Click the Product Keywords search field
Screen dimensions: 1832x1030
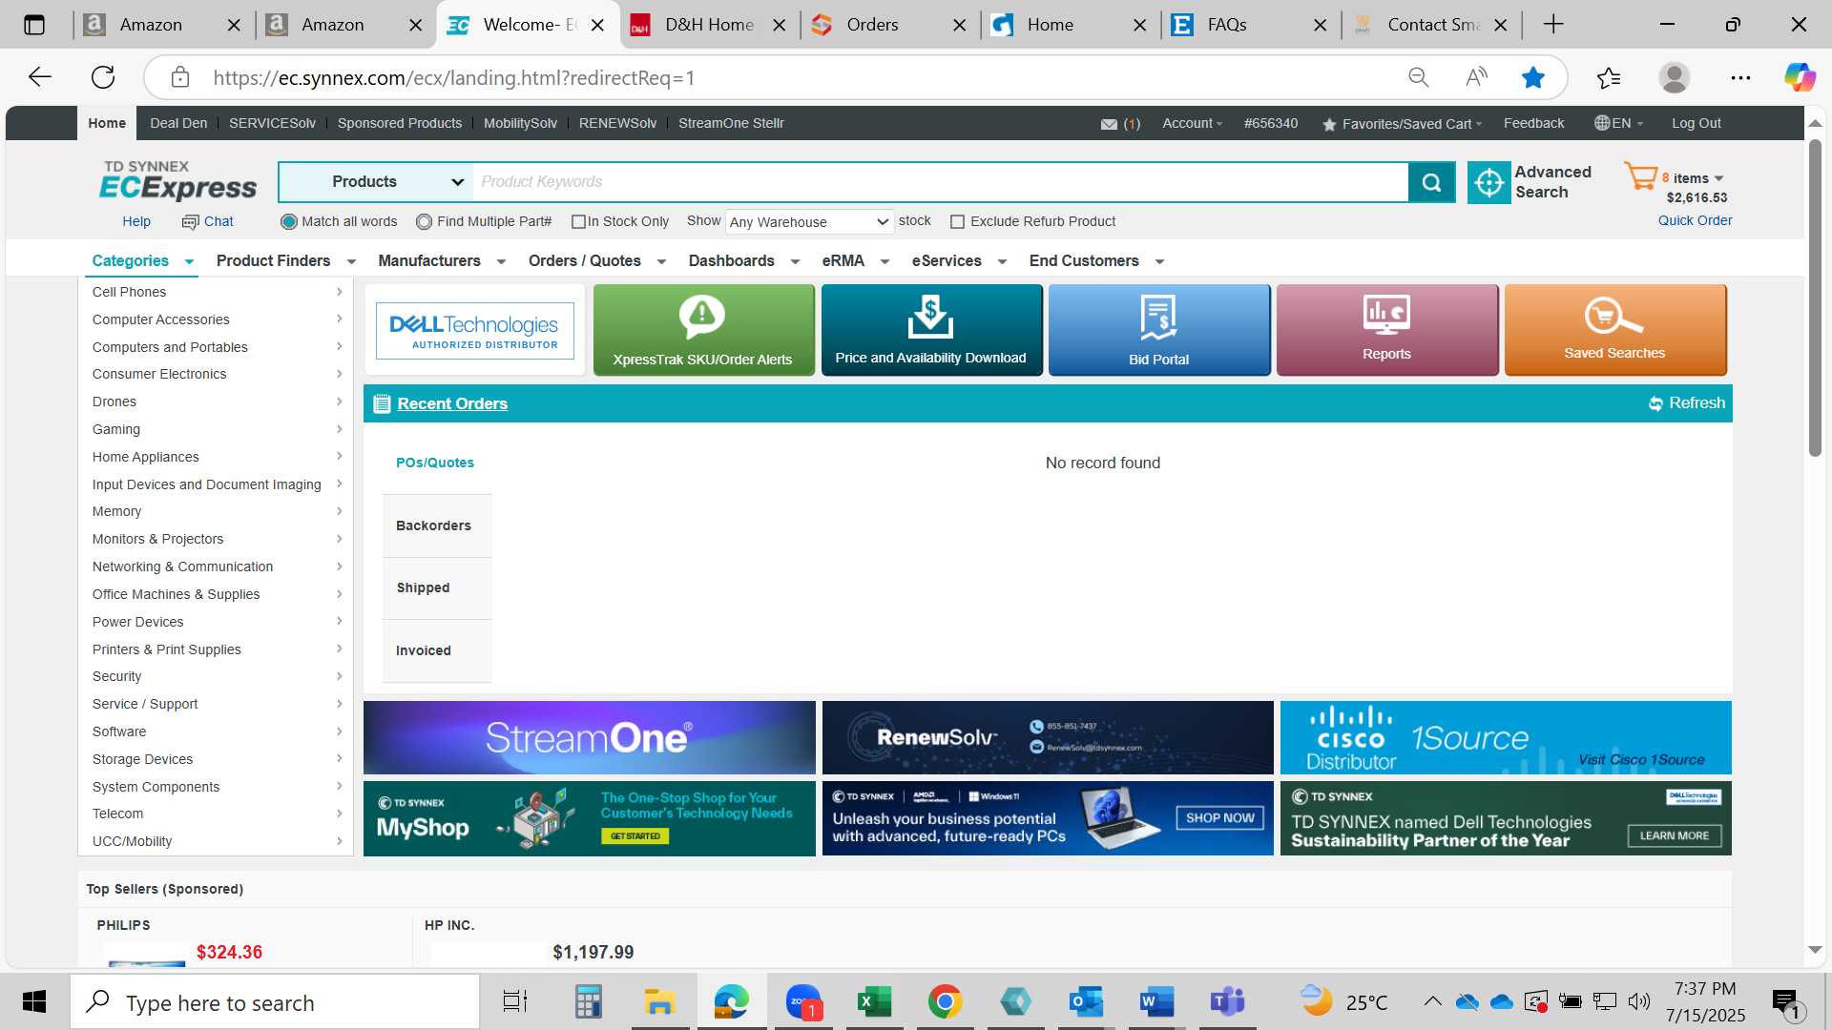pos(940,182)
